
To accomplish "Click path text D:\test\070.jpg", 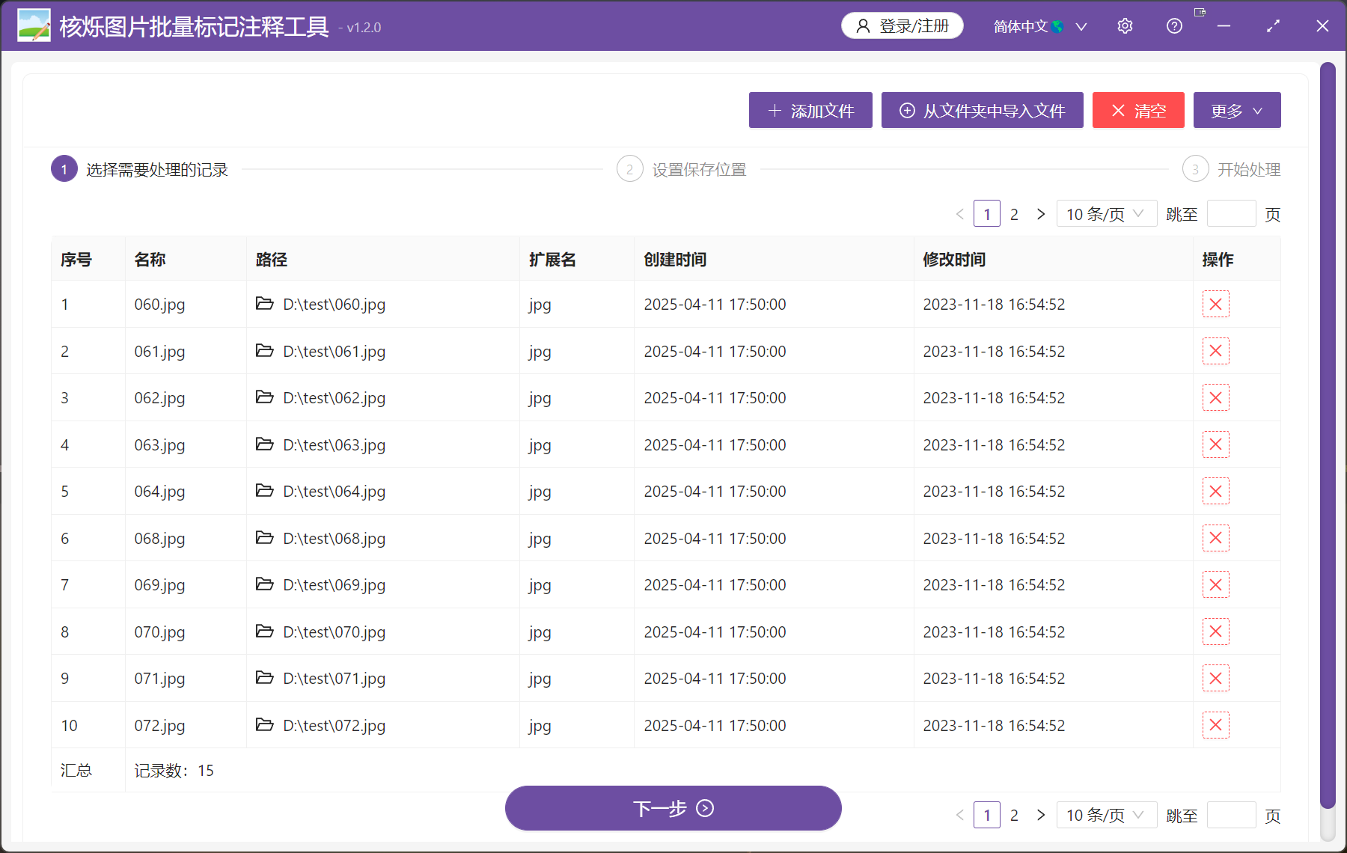I will click(x=334, y=632).
